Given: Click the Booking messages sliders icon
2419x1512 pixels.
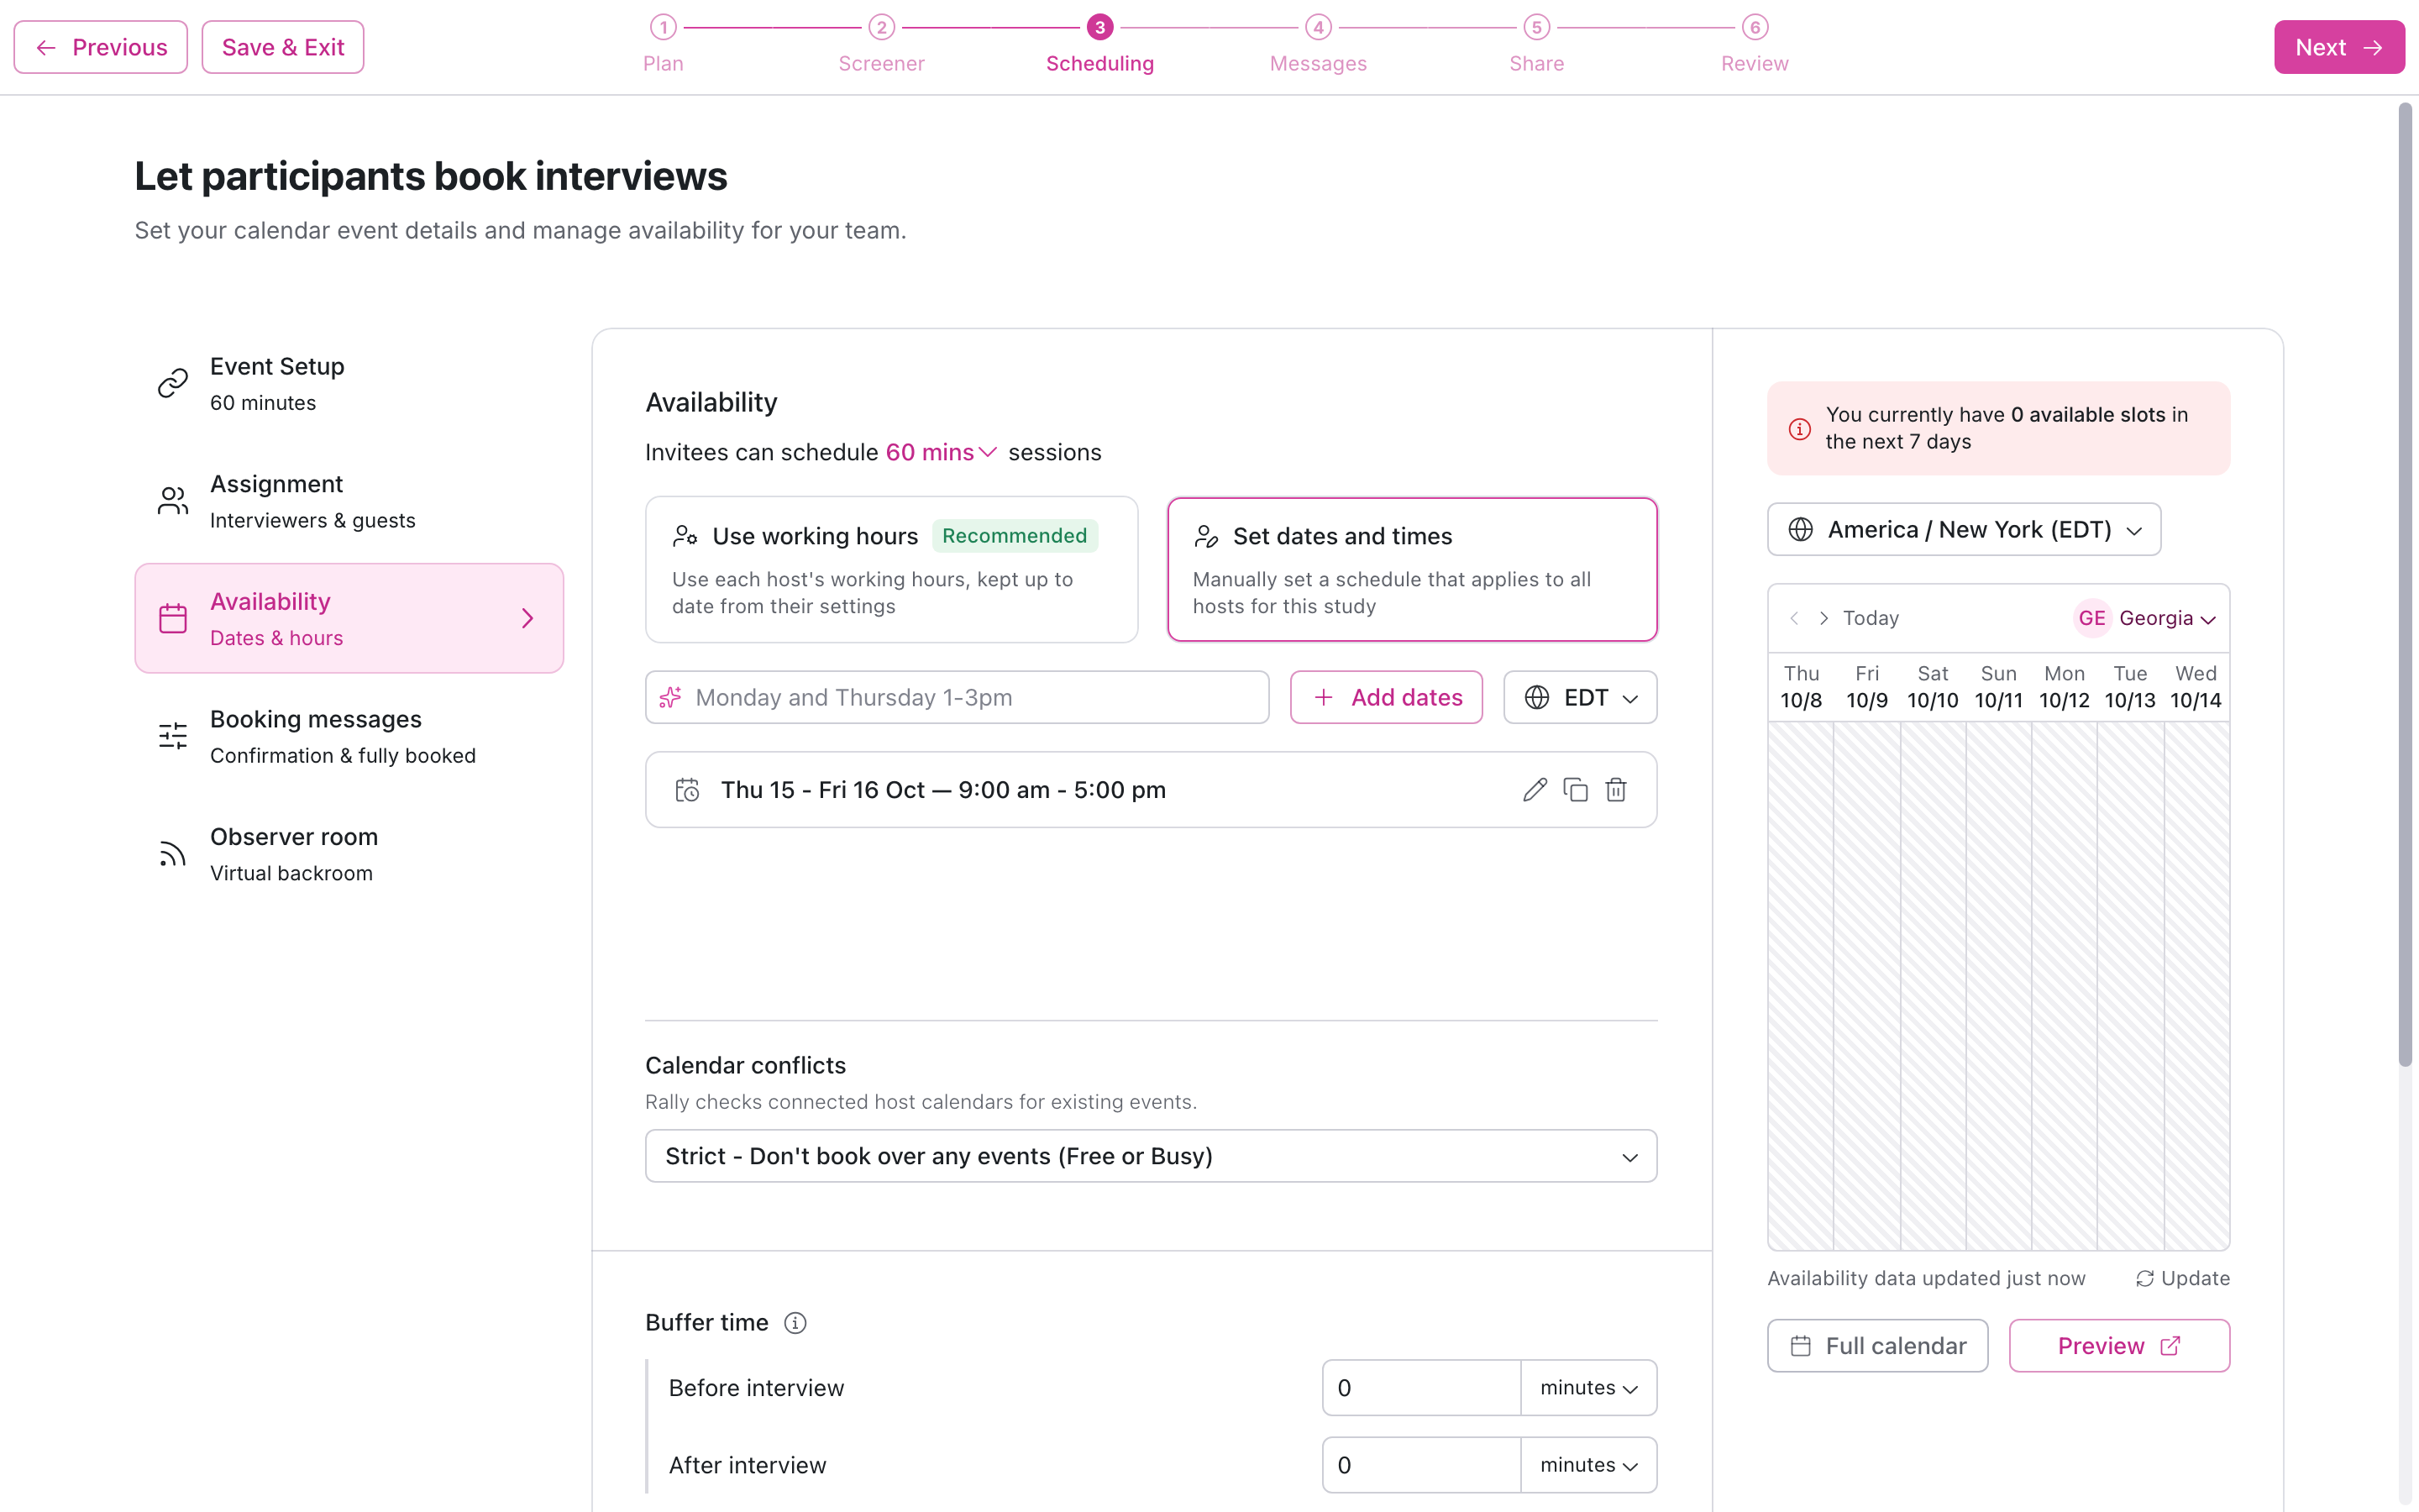Looking at the screenshot, I should pyautogui.click(x=173, y=736).
